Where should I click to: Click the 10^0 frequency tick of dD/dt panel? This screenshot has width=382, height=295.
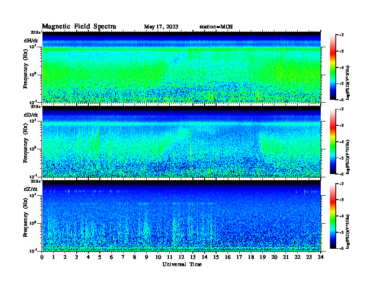point(33,148)
